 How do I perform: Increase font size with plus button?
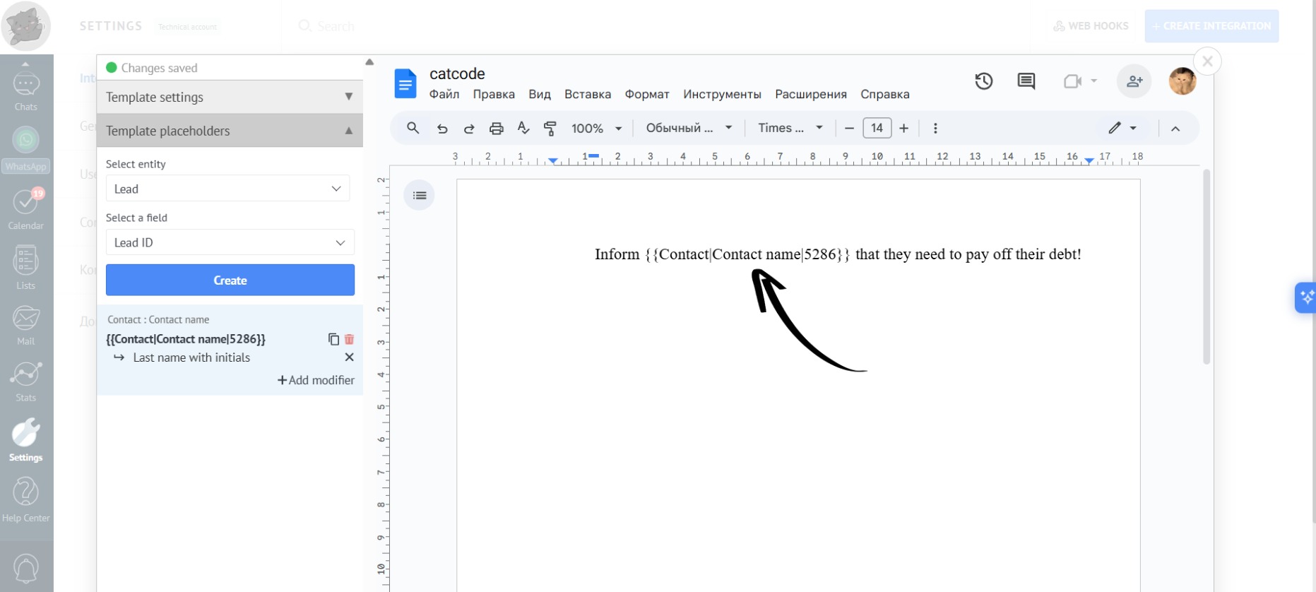coord(903,129)
